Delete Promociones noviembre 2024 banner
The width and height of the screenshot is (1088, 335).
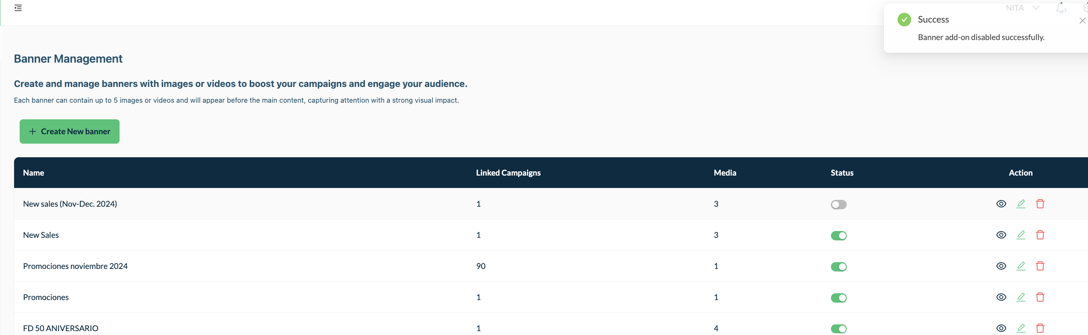(1040, 266)
